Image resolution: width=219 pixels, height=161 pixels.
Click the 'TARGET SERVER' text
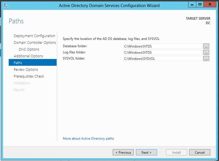[x=198, y=19]
